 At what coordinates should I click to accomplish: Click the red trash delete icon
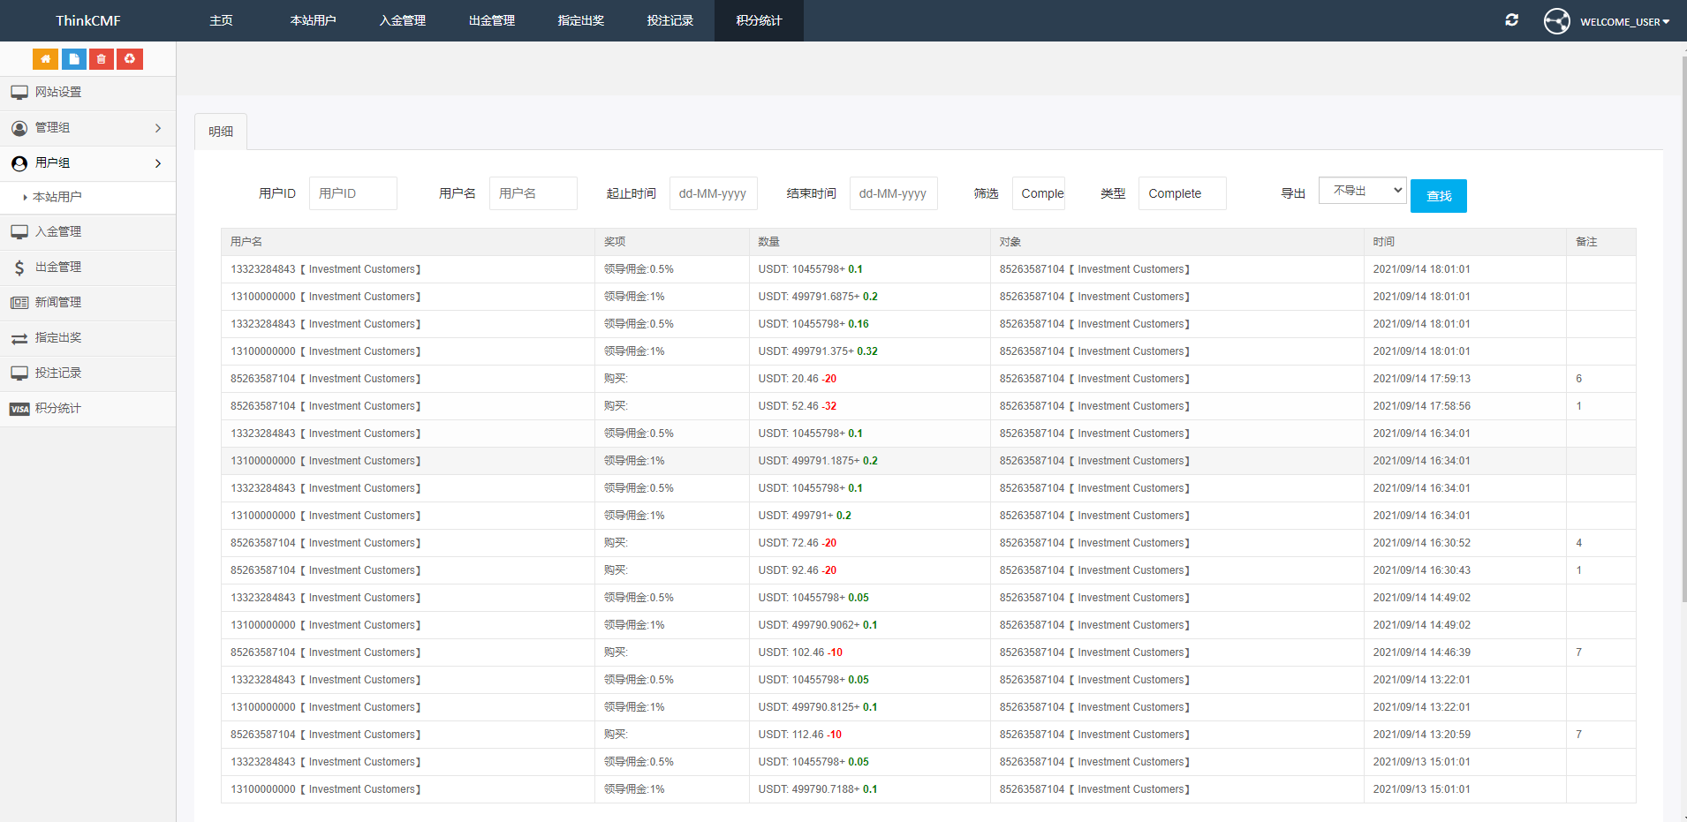pos(102,58)
